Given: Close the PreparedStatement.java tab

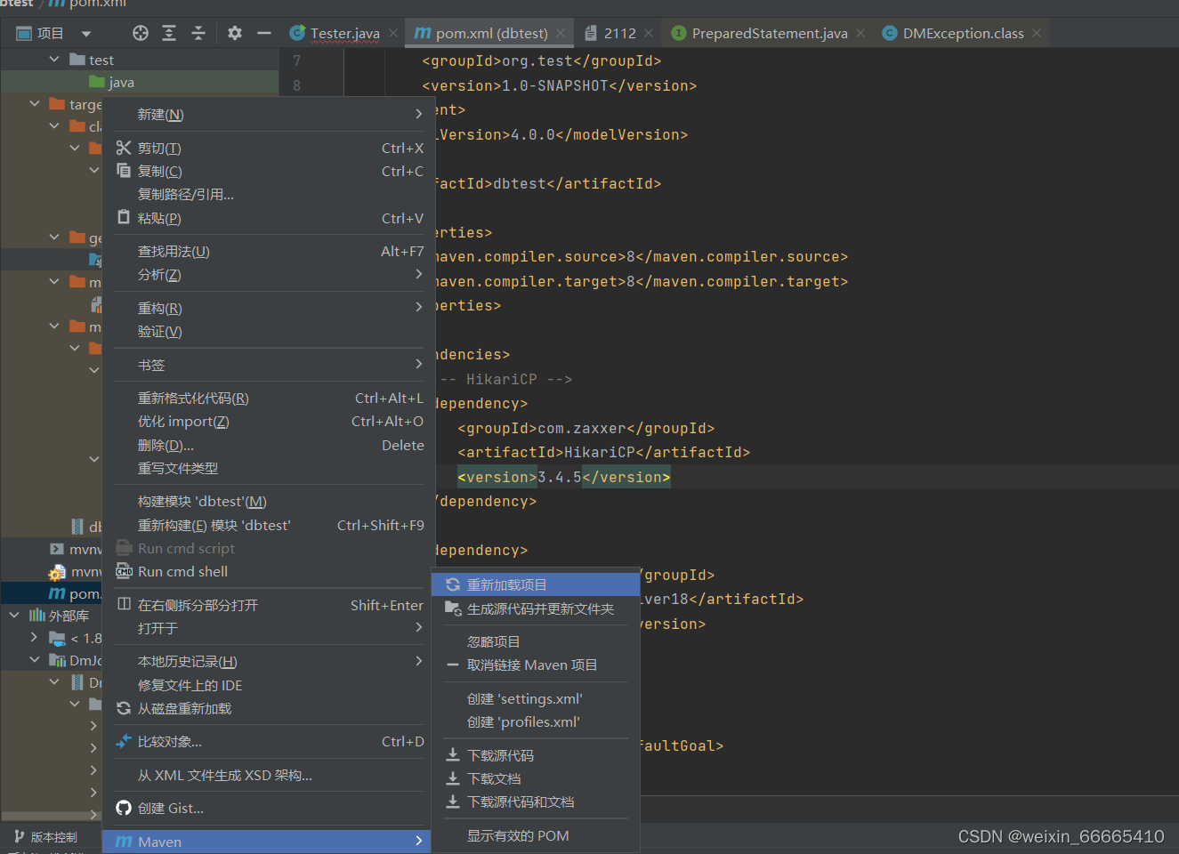Looking at the screenshot, I should tap(860, 33).
